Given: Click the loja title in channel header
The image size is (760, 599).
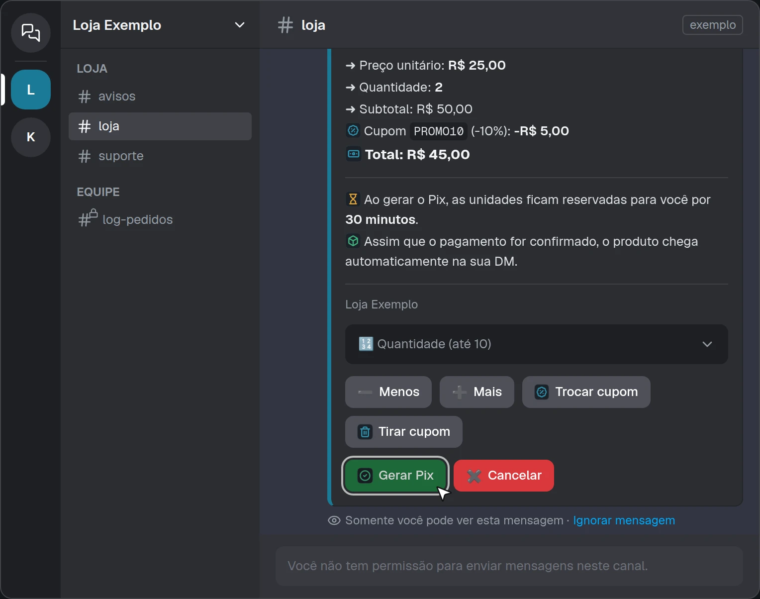Looking at the screenshot, I should click(x=313, y=25).
